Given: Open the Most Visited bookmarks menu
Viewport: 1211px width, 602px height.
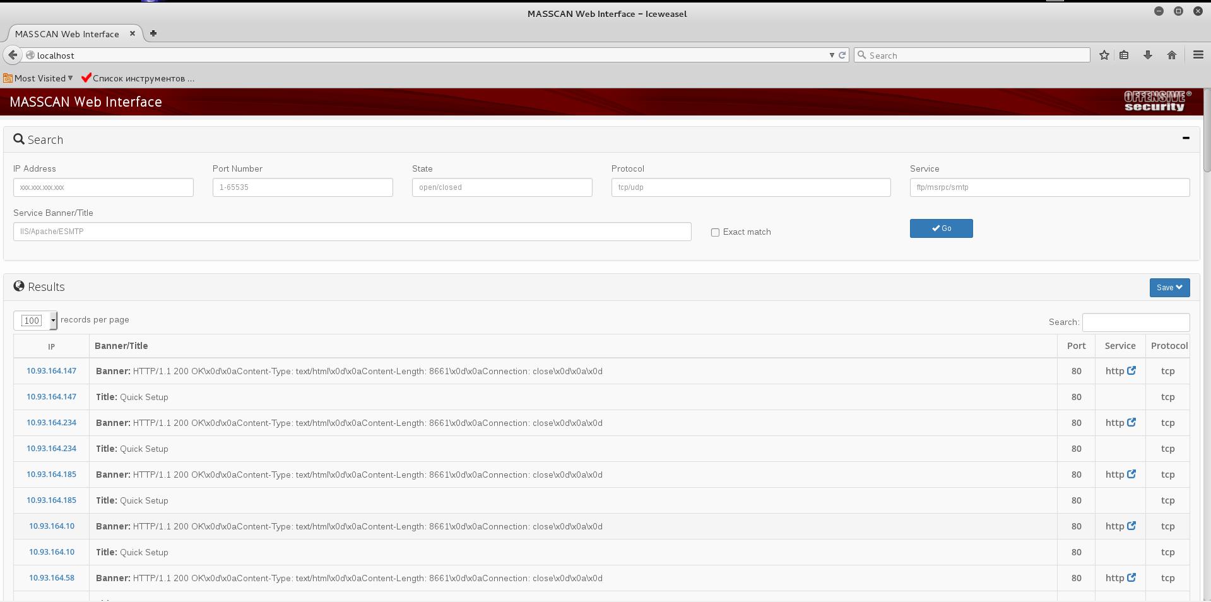Looking at the screenshot, I should coord(38,78).
